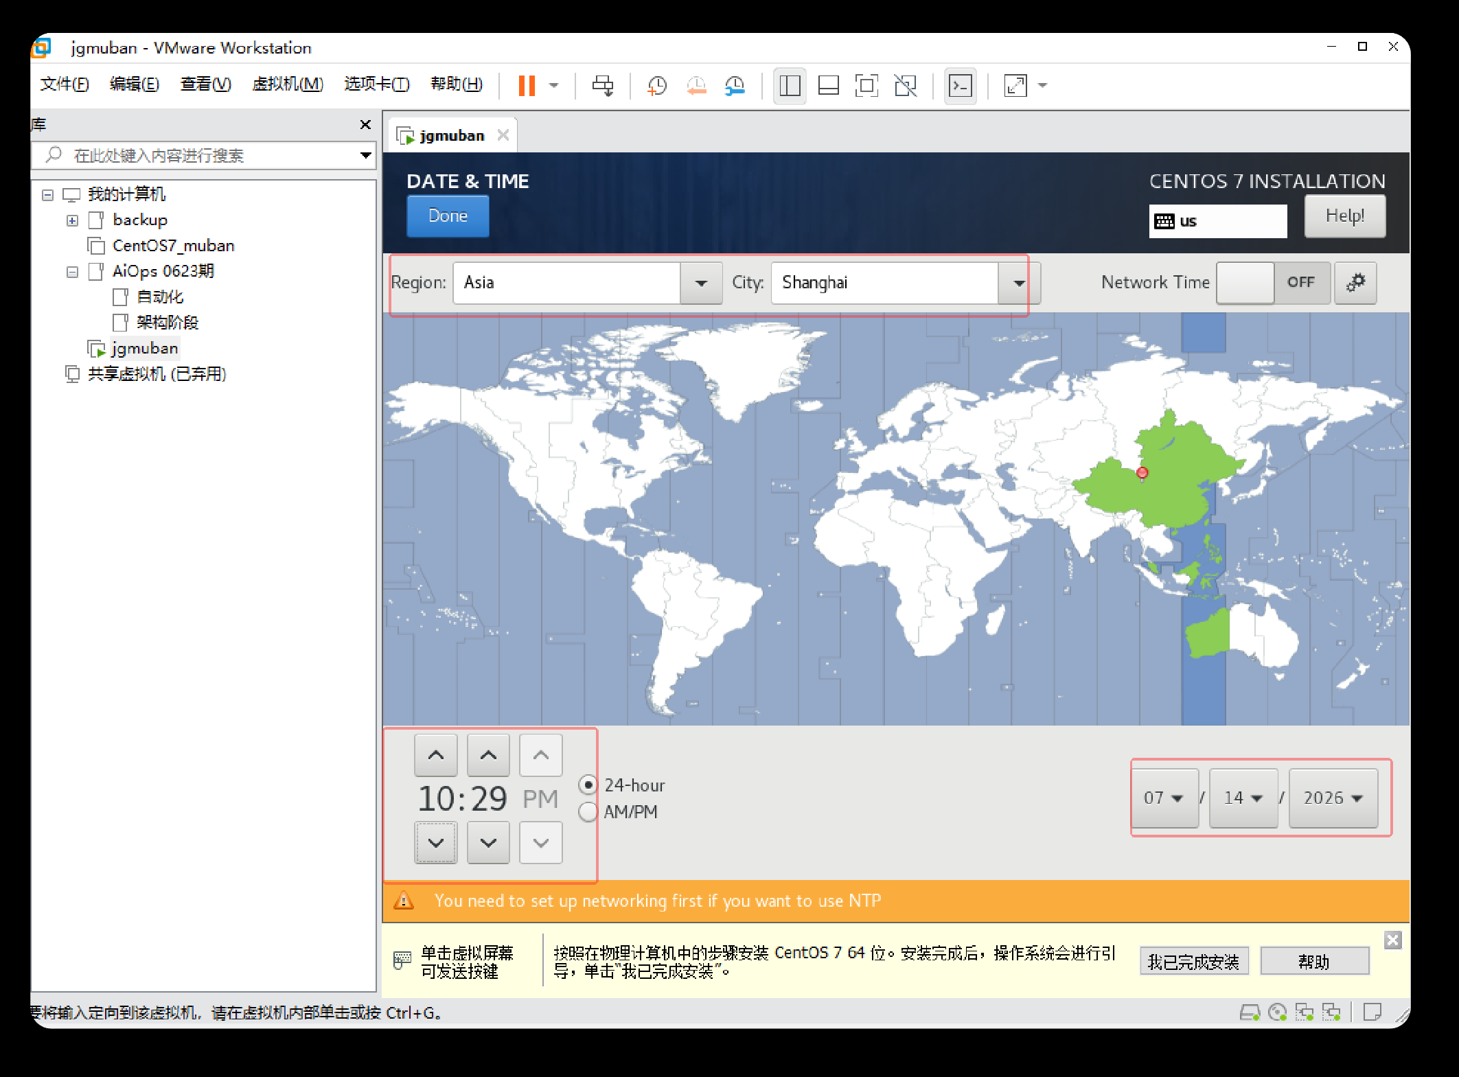Collapse the 我的计算机 tree node
1459x1077 pixels.
(x=47, y=195)
